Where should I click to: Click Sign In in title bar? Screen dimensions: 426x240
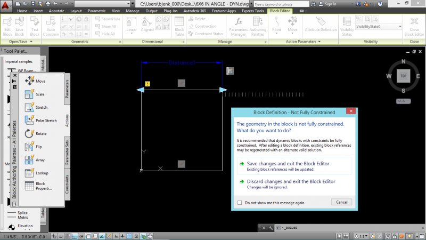327,4
